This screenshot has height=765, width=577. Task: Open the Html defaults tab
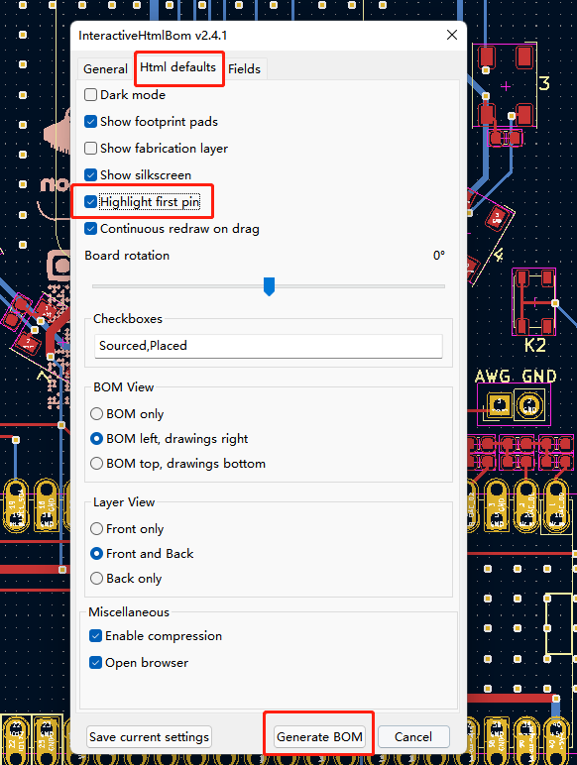click(x=178, y=67)
